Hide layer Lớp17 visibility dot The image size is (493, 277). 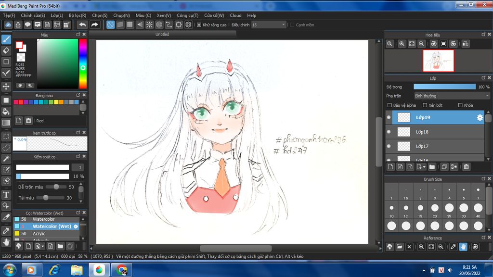pos(389,146)
